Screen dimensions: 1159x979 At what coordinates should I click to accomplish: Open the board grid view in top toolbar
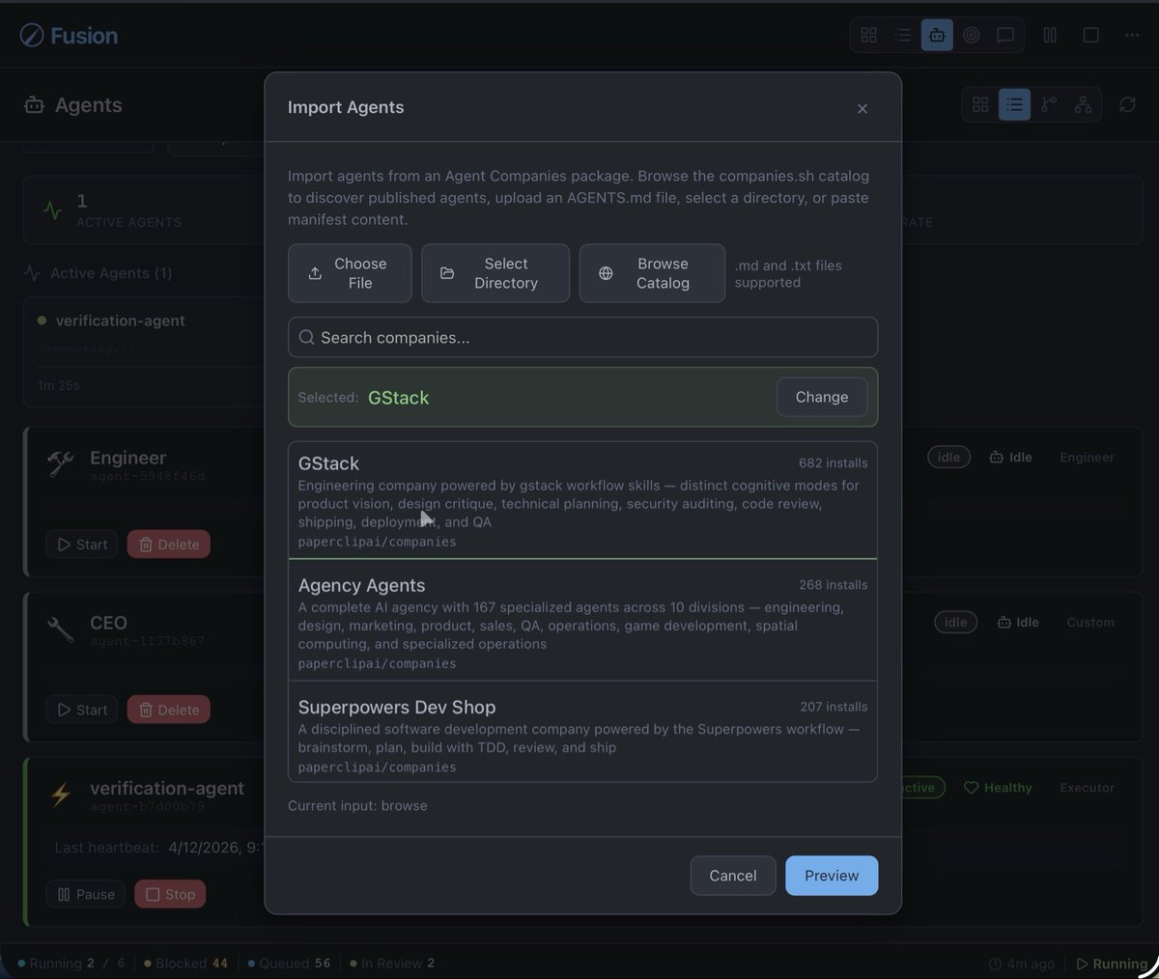[868, 36]
